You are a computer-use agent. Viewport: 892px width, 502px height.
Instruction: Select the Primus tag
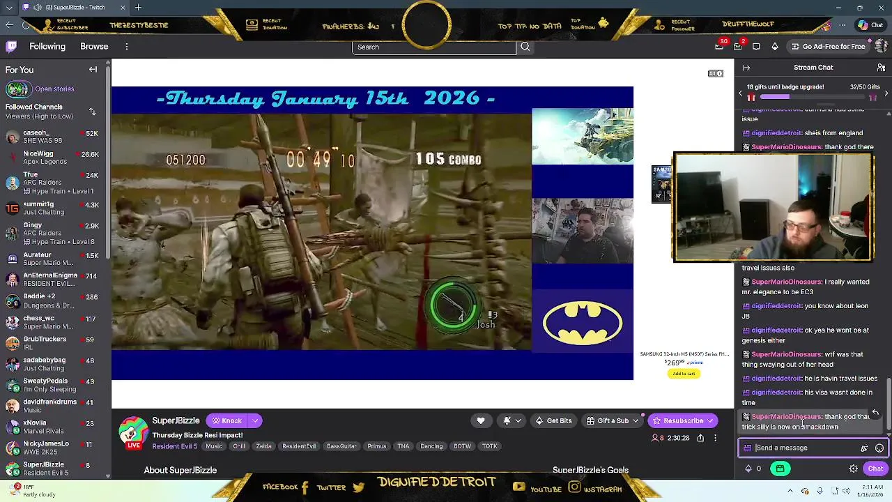pos(377,446)
